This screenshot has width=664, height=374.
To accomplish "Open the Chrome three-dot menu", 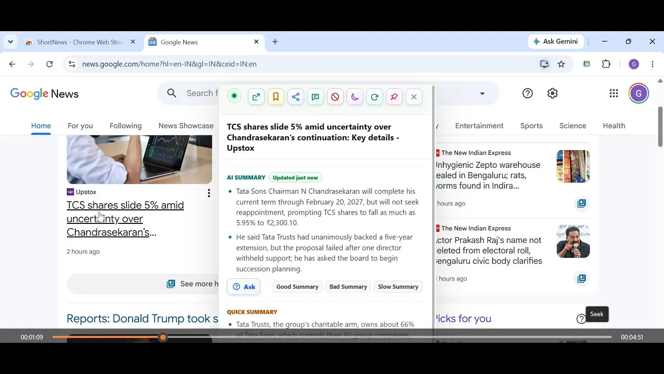I will point(653,64).
